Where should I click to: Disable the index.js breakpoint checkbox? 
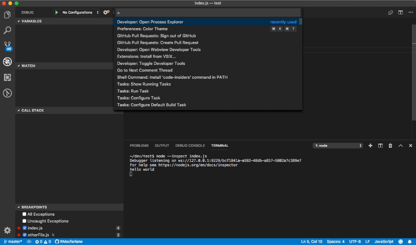click(x=24, y=228)
